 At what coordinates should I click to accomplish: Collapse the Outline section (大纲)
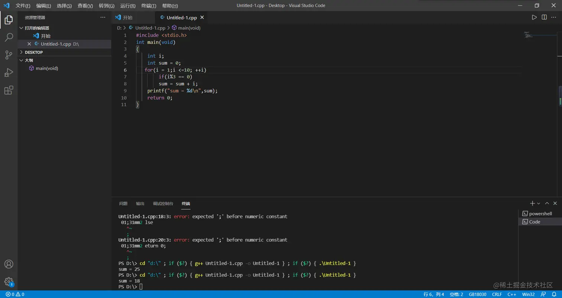pos(65,60)
